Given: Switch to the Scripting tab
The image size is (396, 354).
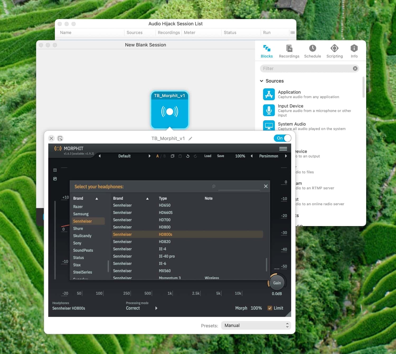Looking at the screenshot, I should 334,51.
